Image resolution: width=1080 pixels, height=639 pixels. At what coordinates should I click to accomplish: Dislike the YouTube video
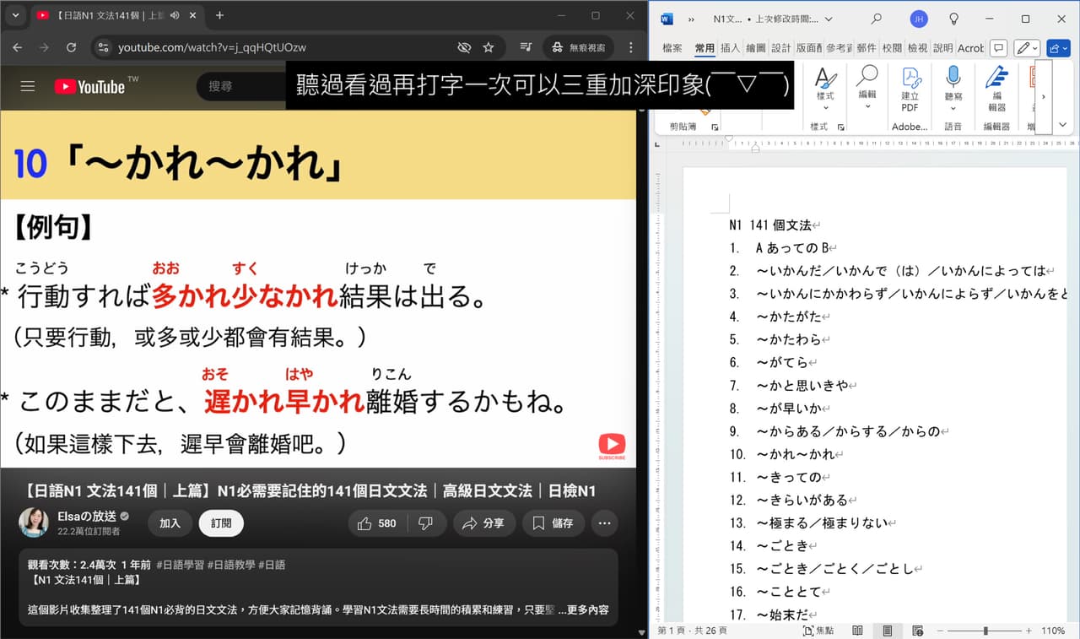click(426, 523)
